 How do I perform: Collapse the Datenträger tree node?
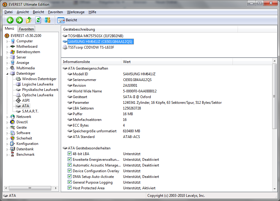7,74
